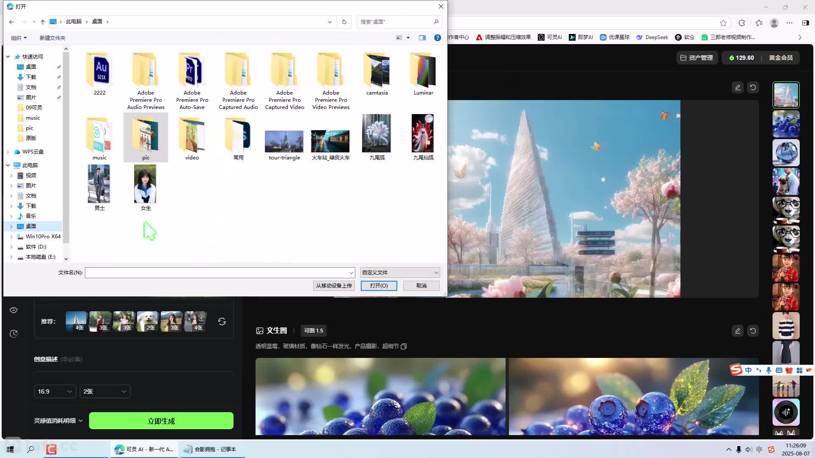The image size is (815, 458).
Task: Click the eye icon in left sidebar
Action: point(14,310)
